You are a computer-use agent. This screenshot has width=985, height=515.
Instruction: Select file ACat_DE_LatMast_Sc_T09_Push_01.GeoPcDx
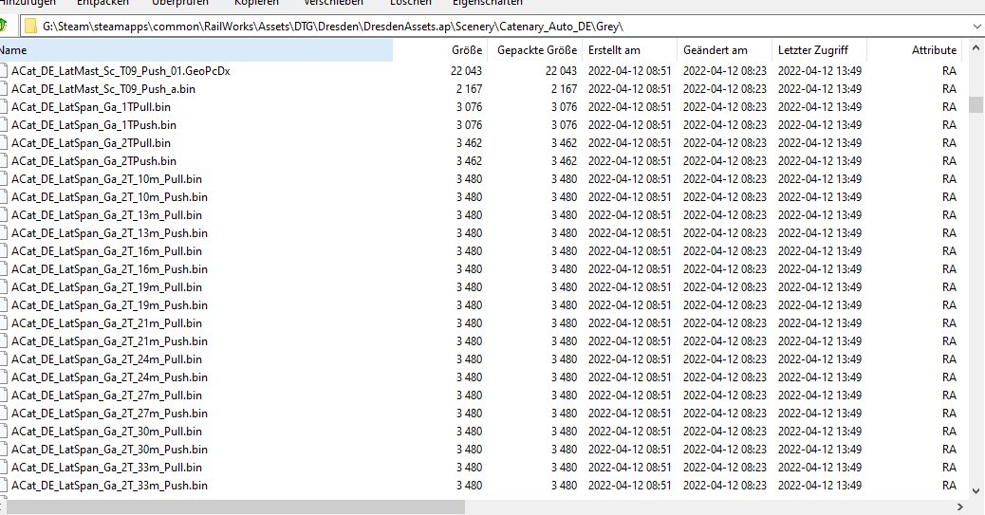(x=121, y=71)
